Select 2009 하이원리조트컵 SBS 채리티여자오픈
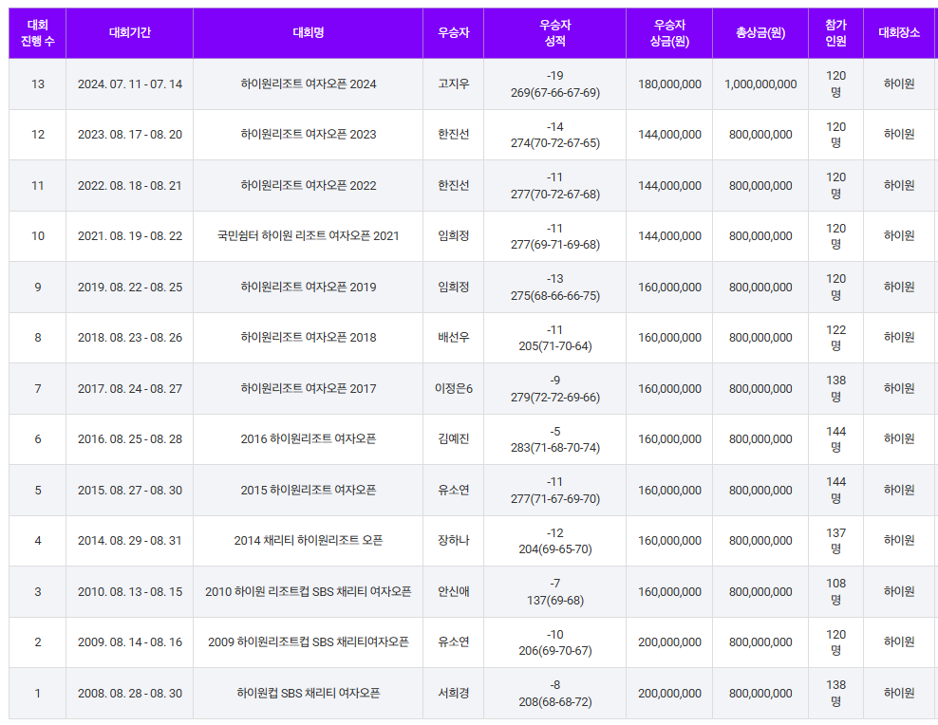 [309, 642]
